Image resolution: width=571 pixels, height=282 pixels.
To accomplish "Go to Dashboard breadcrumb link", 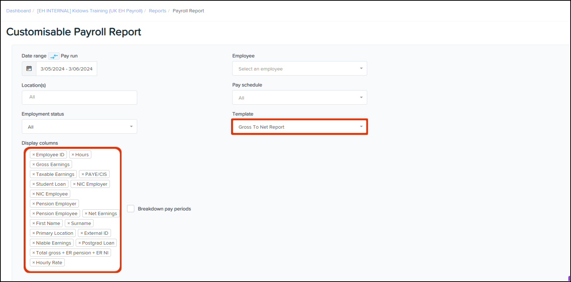I will tap(19, 11).
